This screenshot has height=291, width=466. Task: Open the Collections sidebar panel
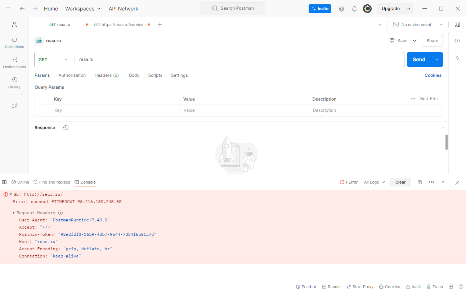coord(14,42)
